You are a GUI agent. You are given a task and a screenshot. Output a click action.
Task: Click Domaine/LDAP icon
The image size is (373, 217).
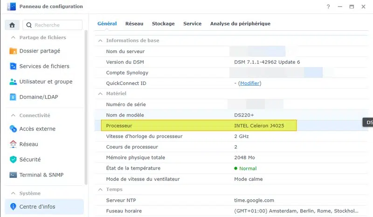pyautogui.click(x=13, y=97)
